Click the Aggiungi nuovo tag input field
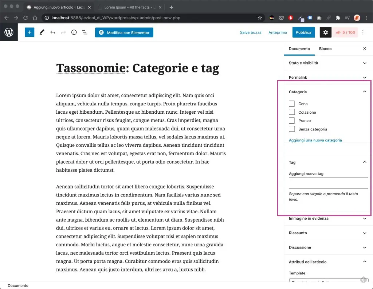Viewport: 373px width, 289px height. (x=328, y=183)
